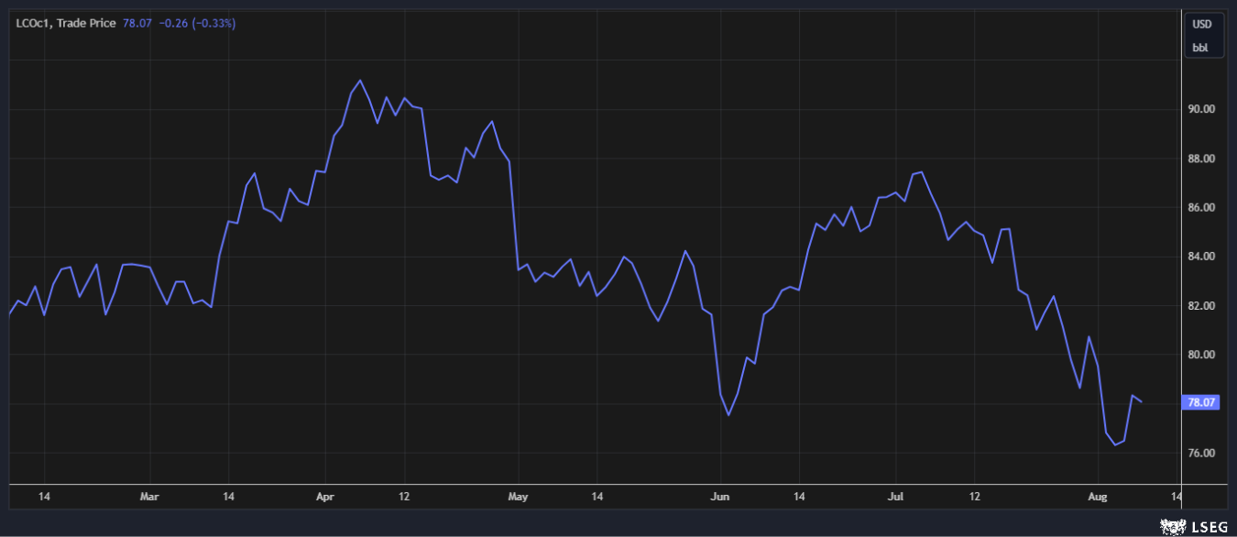
Task: Click the 82.00 price axis label
Action: pyautogui.click(x=1201, y=306)
